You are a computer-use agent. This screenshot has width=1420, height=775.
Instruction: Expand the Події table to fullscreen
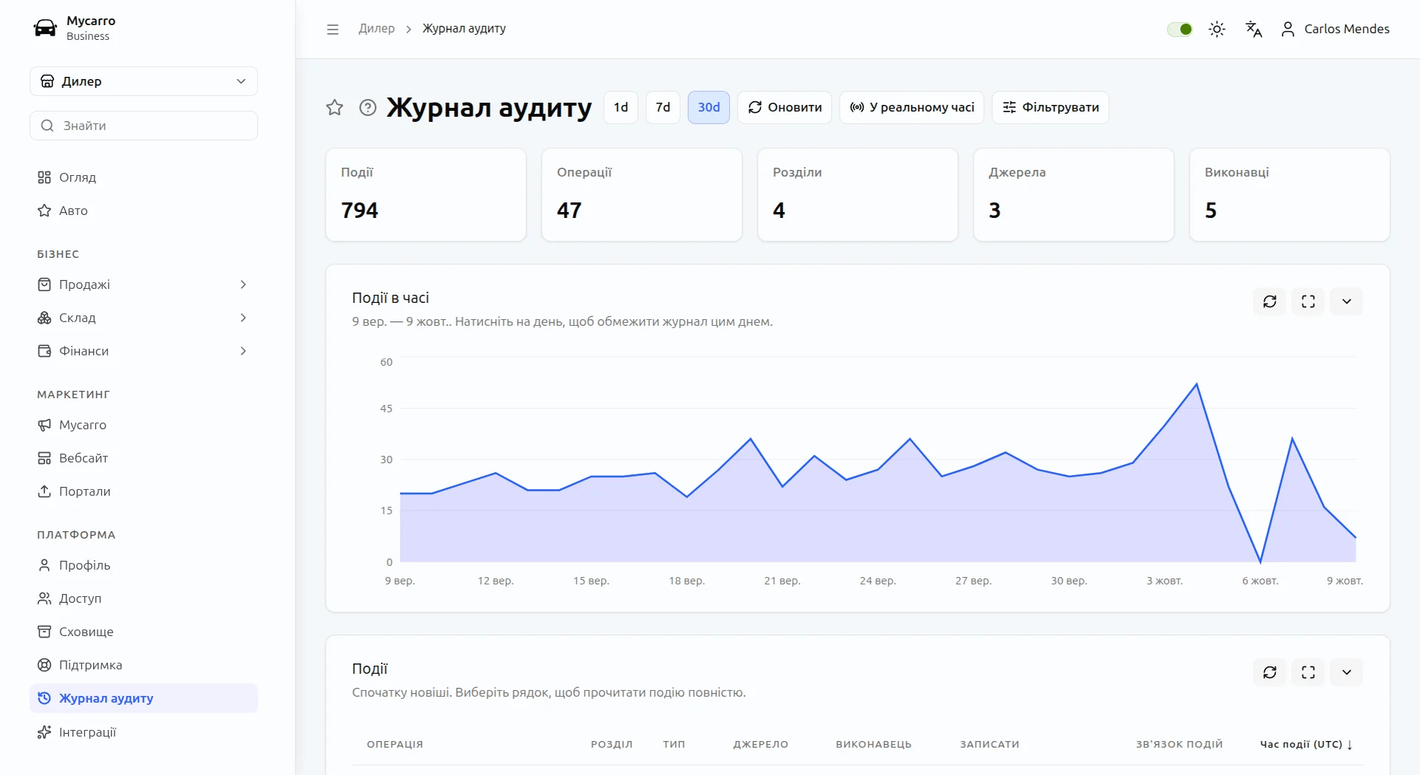click(1308, 672)
